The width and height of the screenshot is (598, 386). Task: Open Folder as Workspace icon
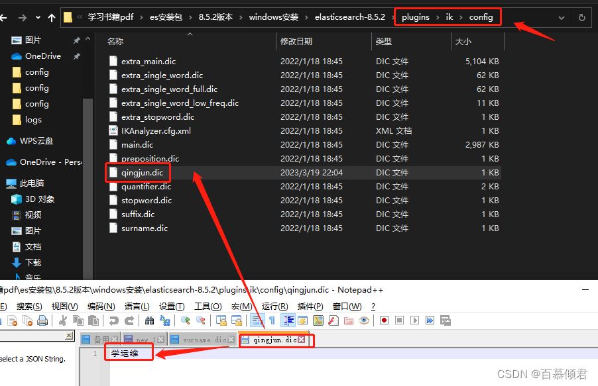point(349,321)
